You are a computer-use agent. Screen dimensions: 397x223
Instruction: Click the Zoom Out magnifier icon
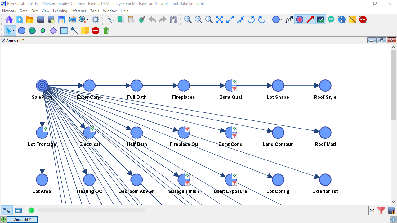pyautogui.click(x=198, y=20)
